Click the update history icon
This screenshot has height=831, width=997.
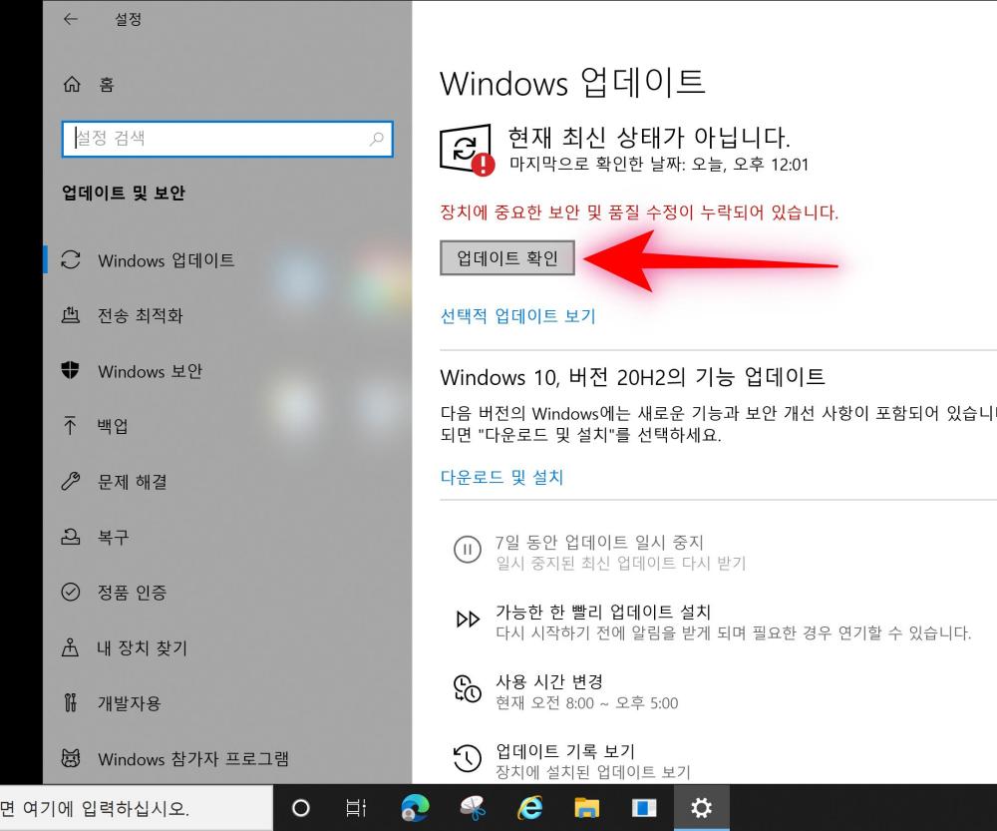[x=468, y=758]
